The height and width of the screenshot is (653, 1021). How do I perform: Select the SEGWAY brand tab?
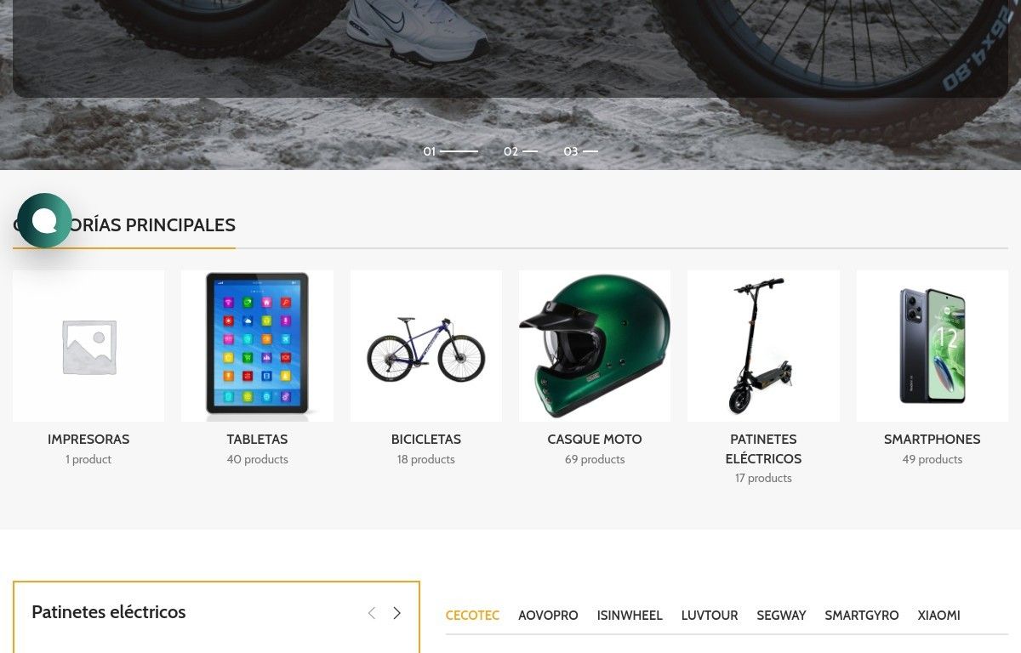[x=781, y=616]
